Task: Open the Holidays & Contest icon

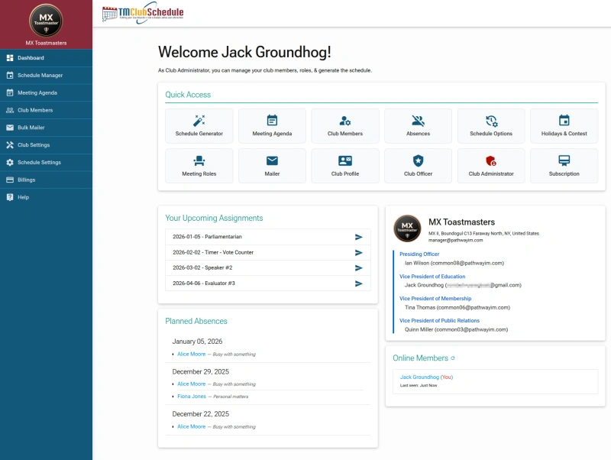Action: pos(564,125)
